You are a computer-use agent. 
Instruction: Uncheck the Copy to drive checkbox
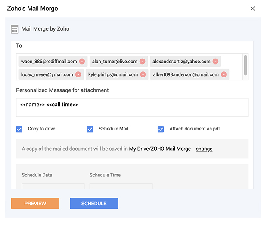point(19,129)
